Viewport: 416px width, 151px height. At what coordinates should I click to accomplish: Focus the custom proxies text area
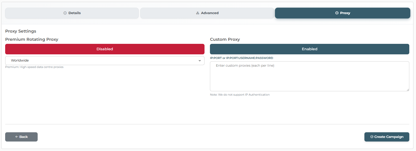(309, 76)
